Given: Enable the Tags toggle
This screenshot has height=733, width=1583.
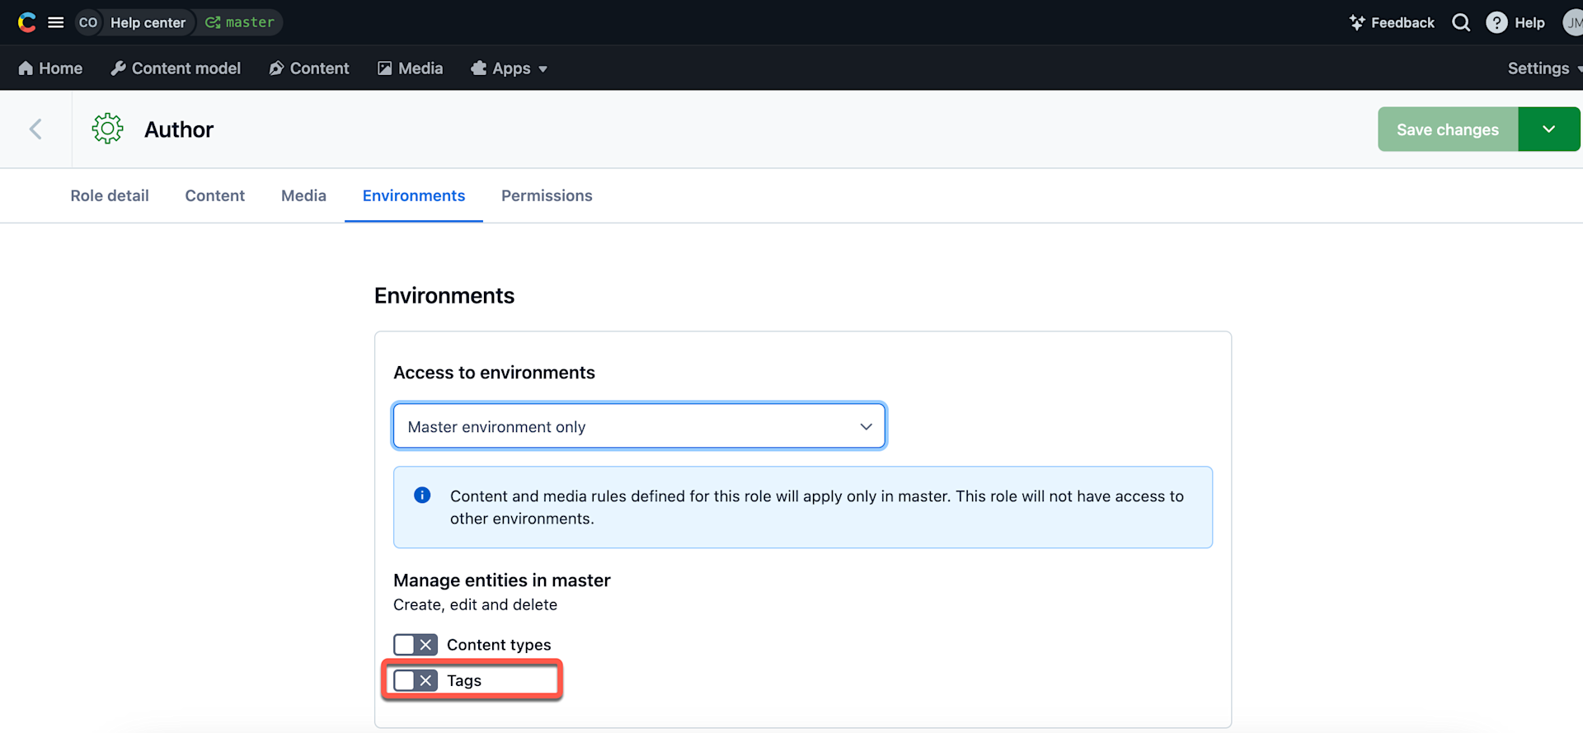Looking at the screenshot, I should click(x=415, y=680).
